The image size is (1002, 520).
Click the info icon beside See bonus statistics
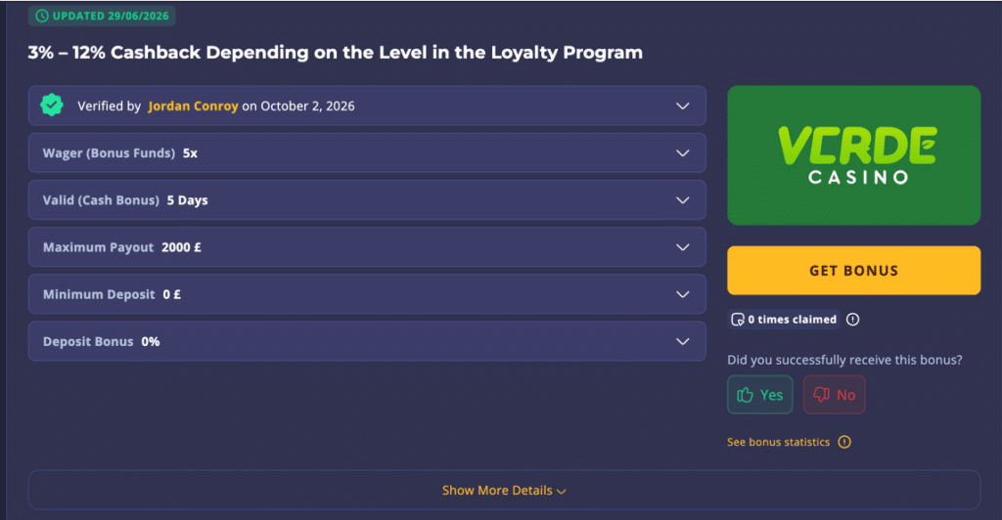[844, 442]
